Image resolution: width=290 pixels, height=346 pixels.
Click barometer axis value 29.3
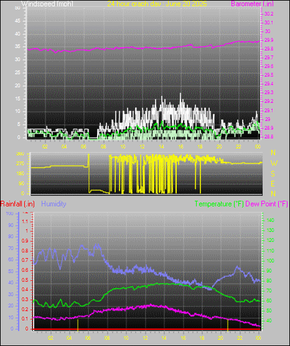[x=269, y=92]
